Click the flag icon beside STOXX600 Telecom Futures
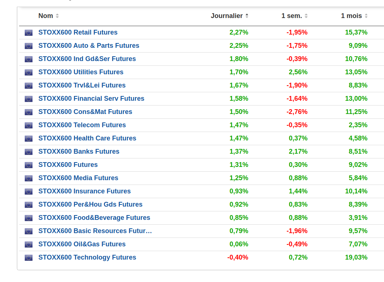The width and height of the screenshot is (384, 282). coord(29,125)
